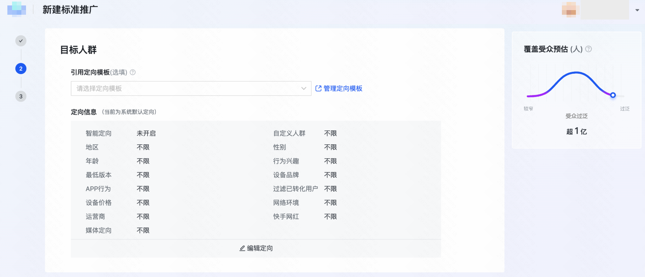Click the 快手网红 row label

coord(286,216)
